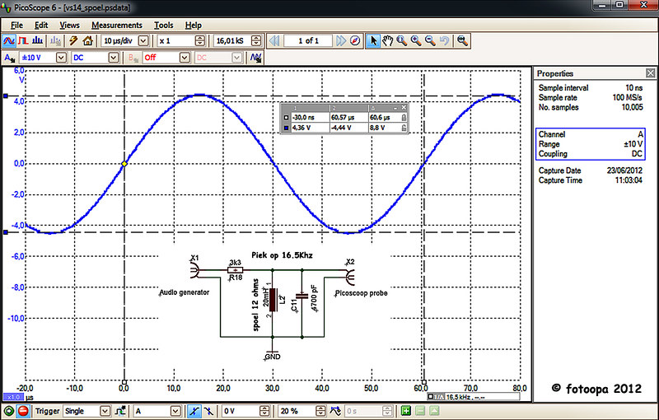Click the yellow trigger marker diamond

(x=124, y=164)
